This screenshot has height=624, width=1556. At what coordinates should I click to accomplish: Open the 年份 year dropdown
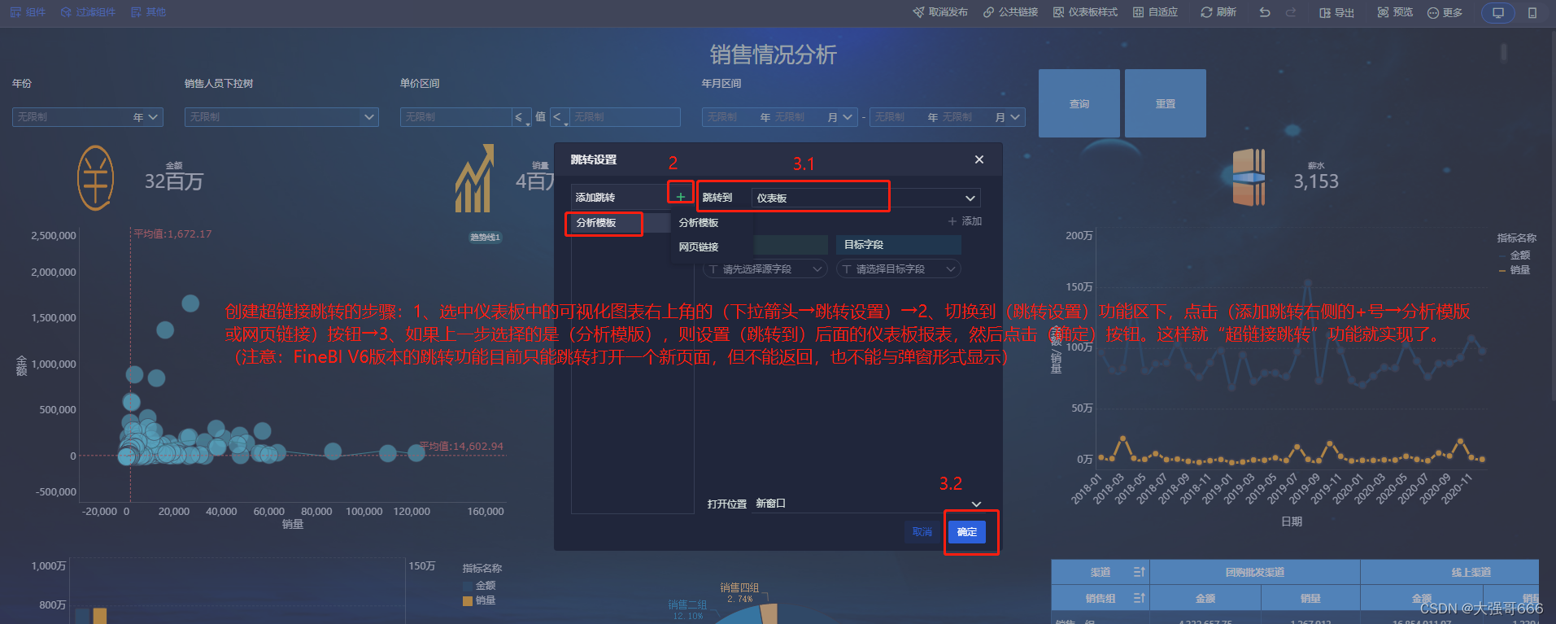point(88,117)
